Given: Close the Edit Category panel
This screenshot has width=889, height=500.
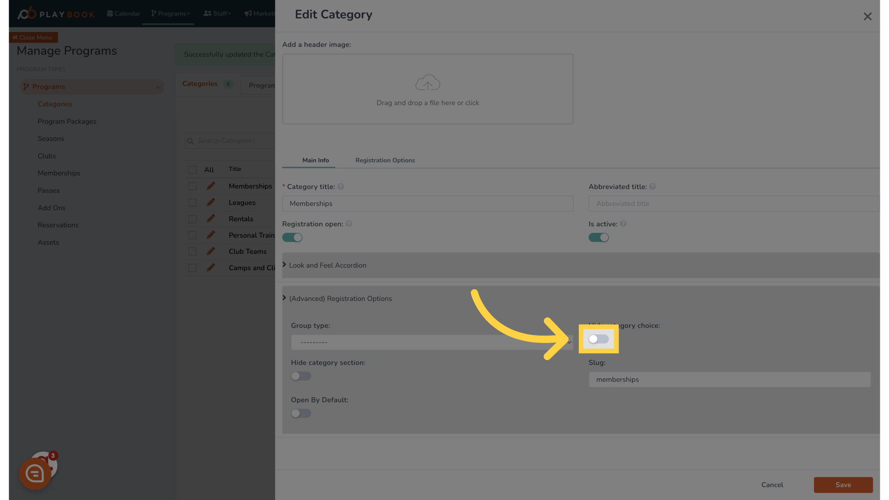Looking at the screenshot, I should point(867,16).
